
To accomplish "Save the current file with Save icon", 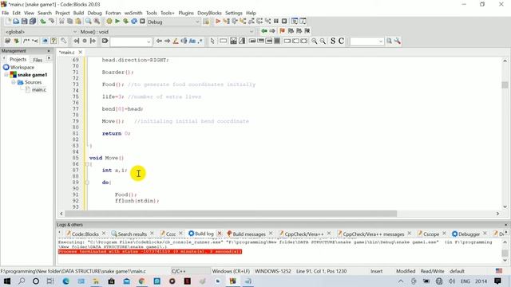I will pos(25,22).
